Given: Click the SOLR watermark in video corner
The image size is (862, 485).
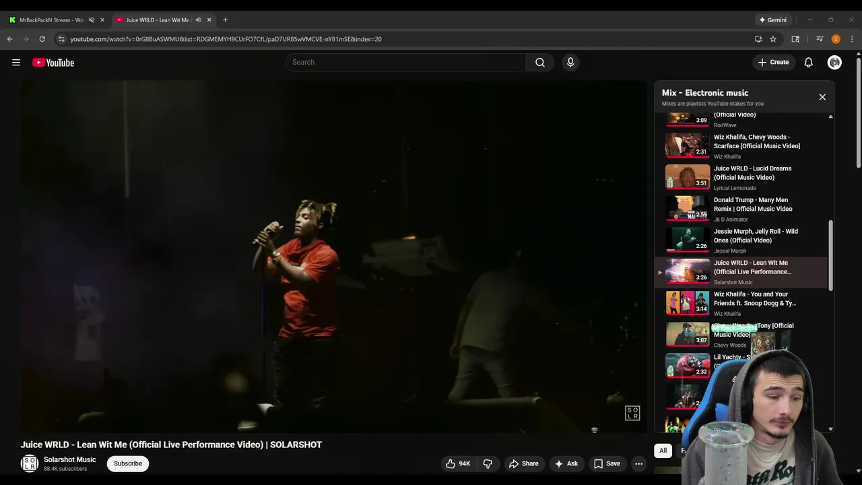Looking at the screenshot, I should point(632,413).
